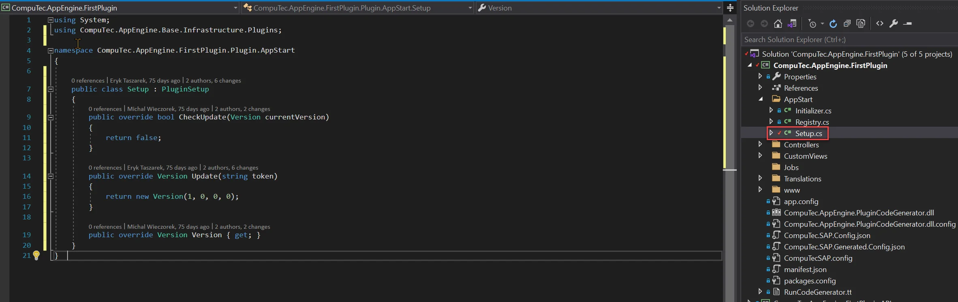Switch views with the Visual Studio solution icon
The width and height of the screenshot is (958, 302).
point(792,24)
